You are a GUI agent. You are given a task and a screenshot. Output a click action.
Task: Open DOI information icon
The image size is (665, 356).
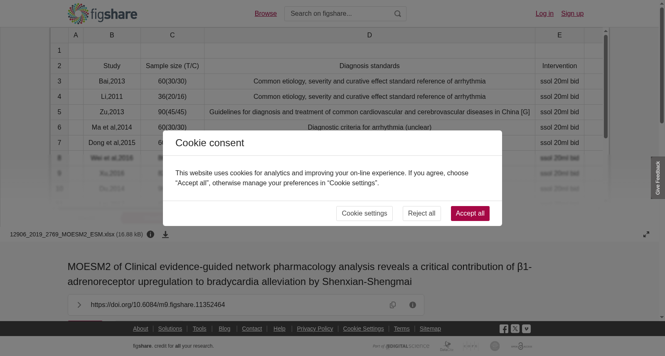click(413, 305)
